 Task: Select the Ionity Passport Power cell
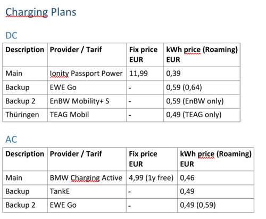tap(87, 74)
